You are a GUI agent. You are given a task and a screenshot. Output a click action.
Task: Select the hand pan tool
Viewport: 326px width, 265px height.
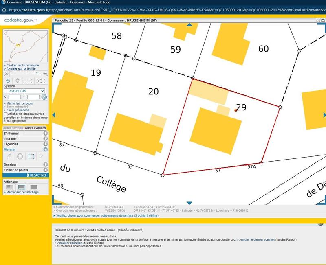point(7,81)
